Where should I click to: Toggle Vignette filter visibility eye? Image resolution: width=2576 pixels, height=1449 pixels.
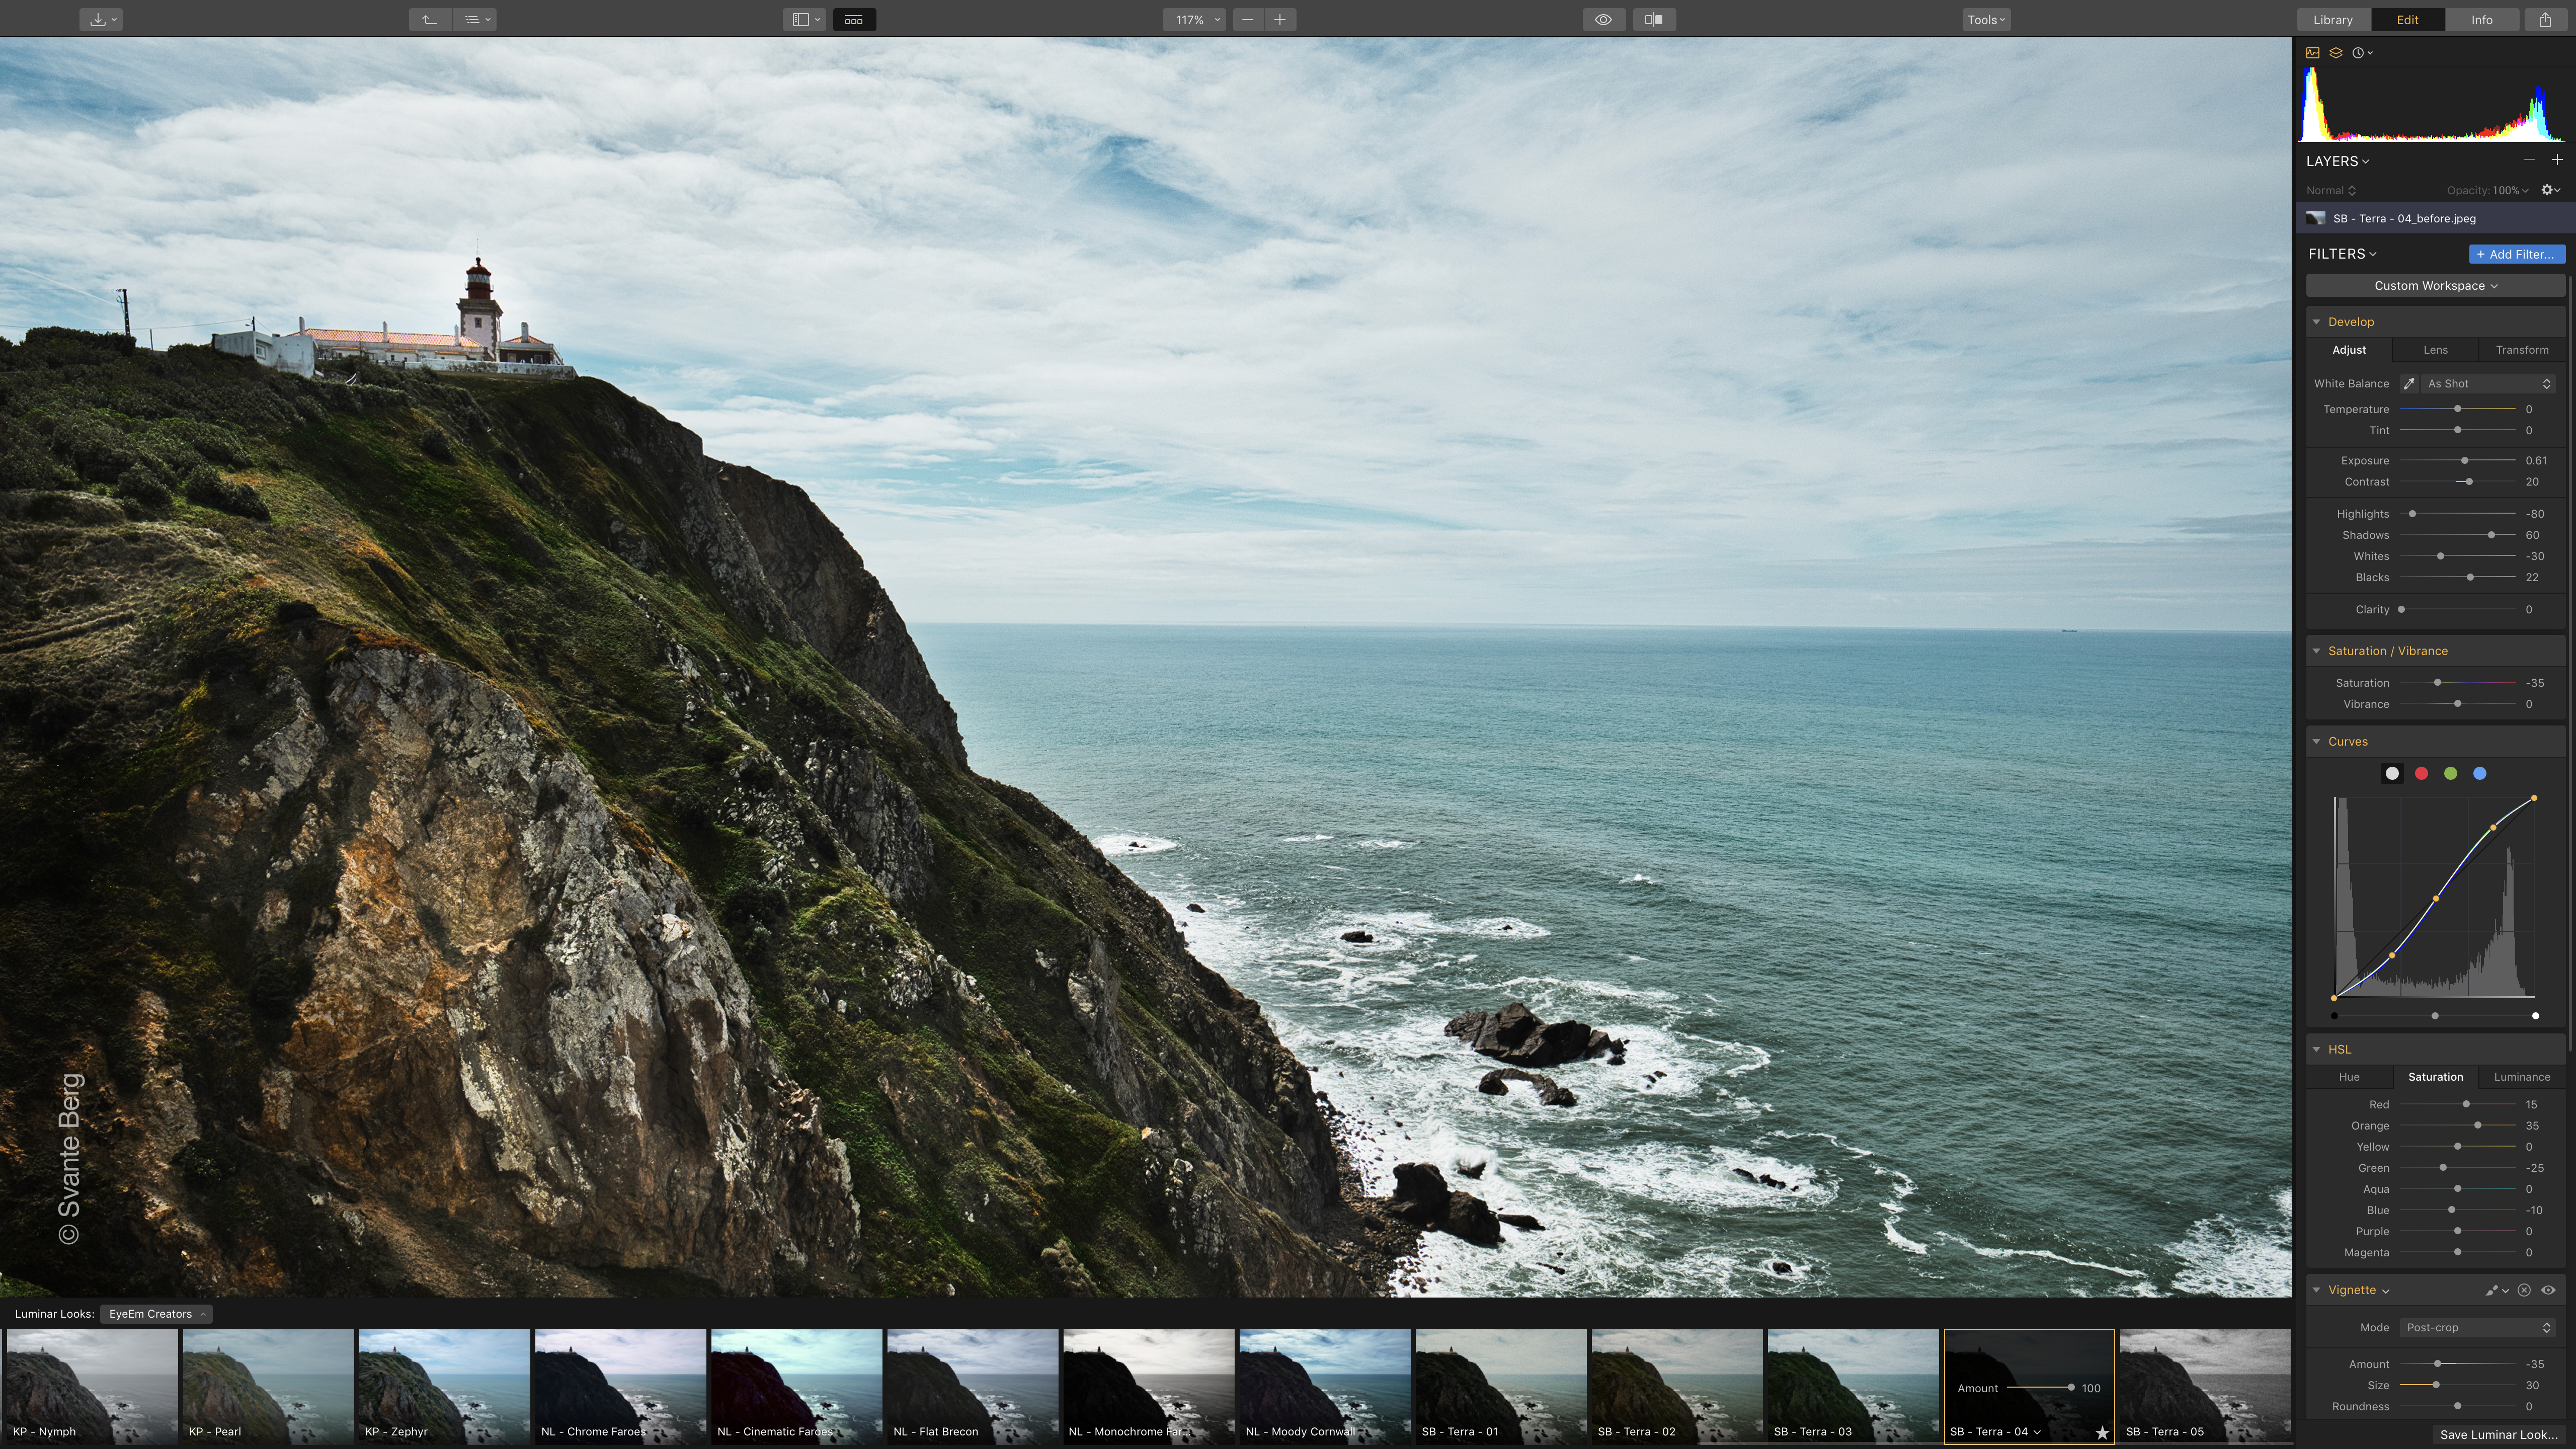(x=2548, y=1290)
